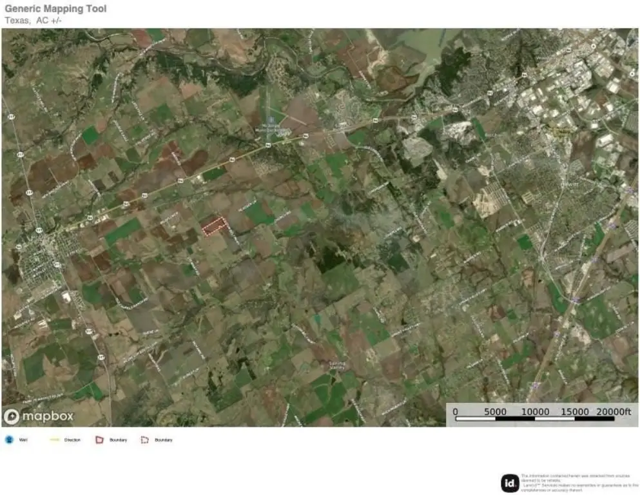Click the disclaimer text beside the id. logo
640x495 pixels.
pyautogui.click(x=578, y=481)
